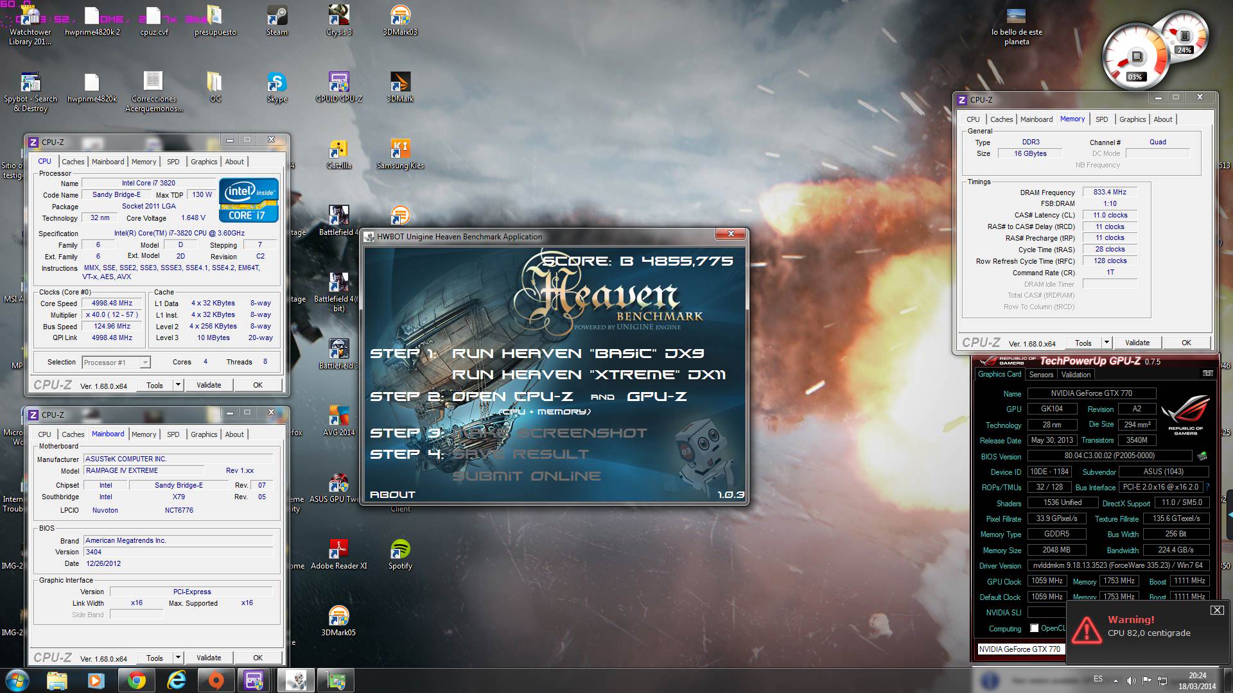Open Windows Explorer from the taskbar

[x=57, y=680]
